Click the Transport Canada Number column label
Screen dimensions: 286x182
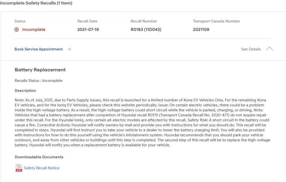(x=216, y=21)
